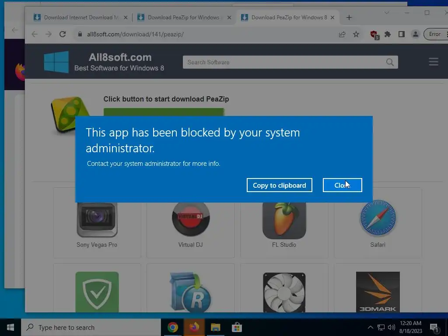Open the Safari card
448x336 pixels.
pyautogui.click(x=378, y=223)
